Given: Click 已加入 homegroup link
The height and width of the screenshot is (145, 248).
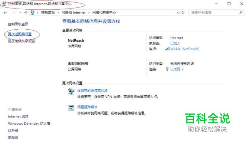Looking at the screenshot, I should tap(175, 43).
